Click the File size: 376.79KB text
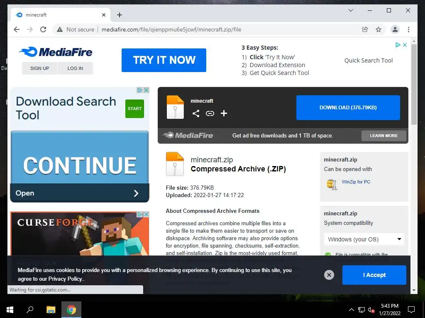The width and height of the screenshot is (425, 318). pyautogui.click(x=190, y=188)
